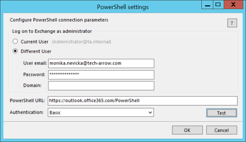
Task: Click the empty Domain field
Action: coord(101,86)
